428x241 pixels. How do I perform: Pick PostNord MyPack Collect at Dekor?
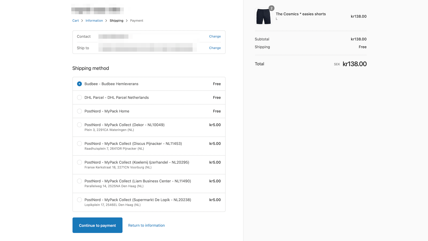click(79, 125)
